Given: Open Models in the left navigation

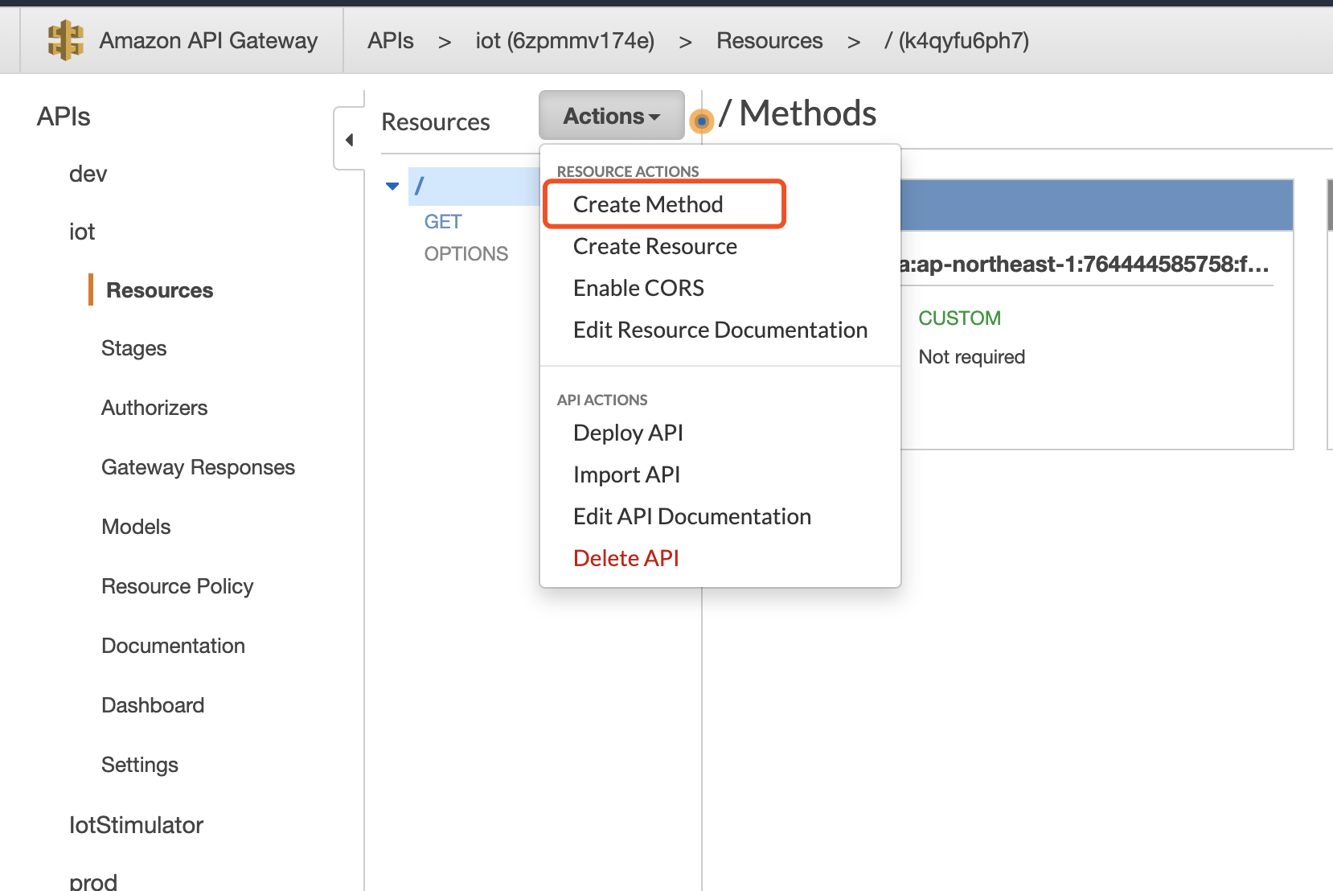Looking at the screenshot, I should click(x=136, y=527).
